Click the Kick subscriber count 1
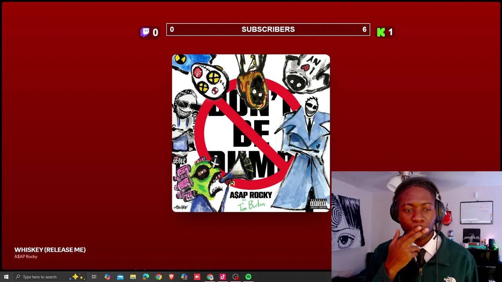This screenshot has width=502, height=282. point(390,33)
